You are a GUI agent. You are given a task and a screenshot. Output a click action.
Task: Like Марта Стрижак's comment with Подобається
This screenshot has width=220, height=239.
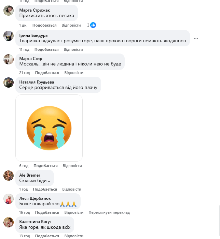(44, 25)
